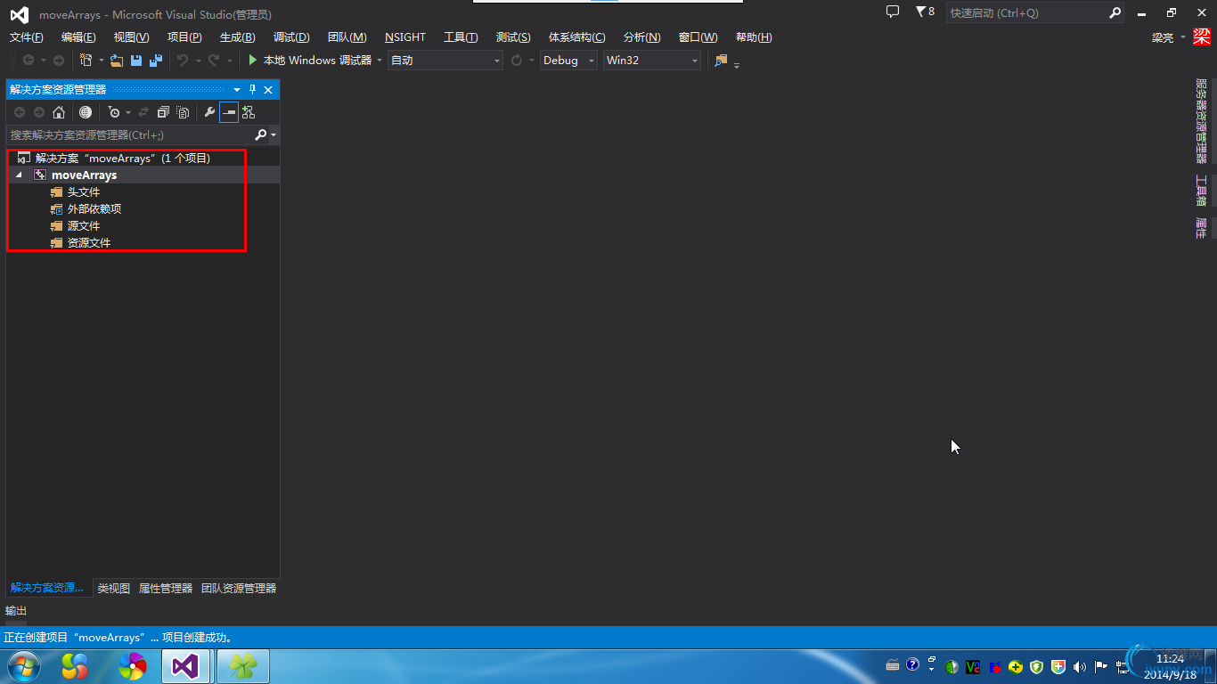Image resolution: width=1217 pixels, height=684 pixels.
Task: Click the globe-shaped icon in Solution Explorer toolbar
Action: (86, 112)
